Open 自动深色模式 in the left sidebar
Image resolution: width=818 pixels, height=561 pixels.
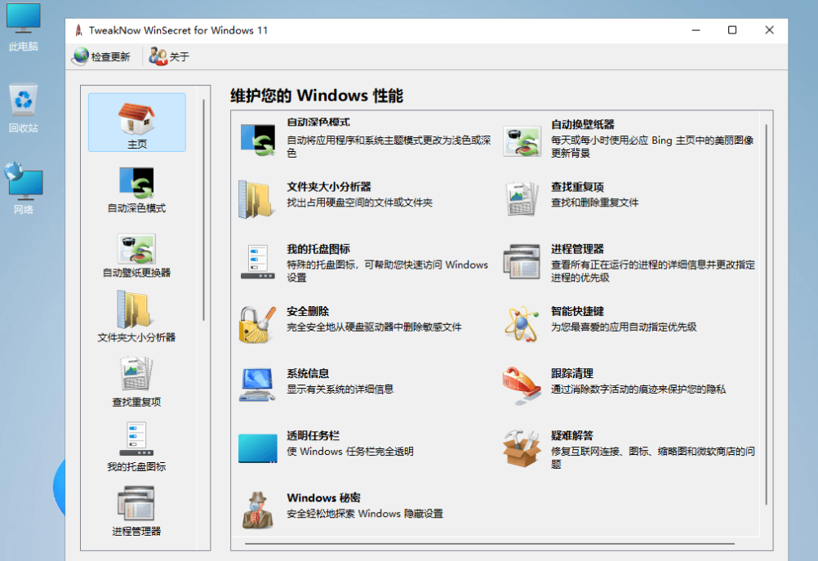pos(136,184)
